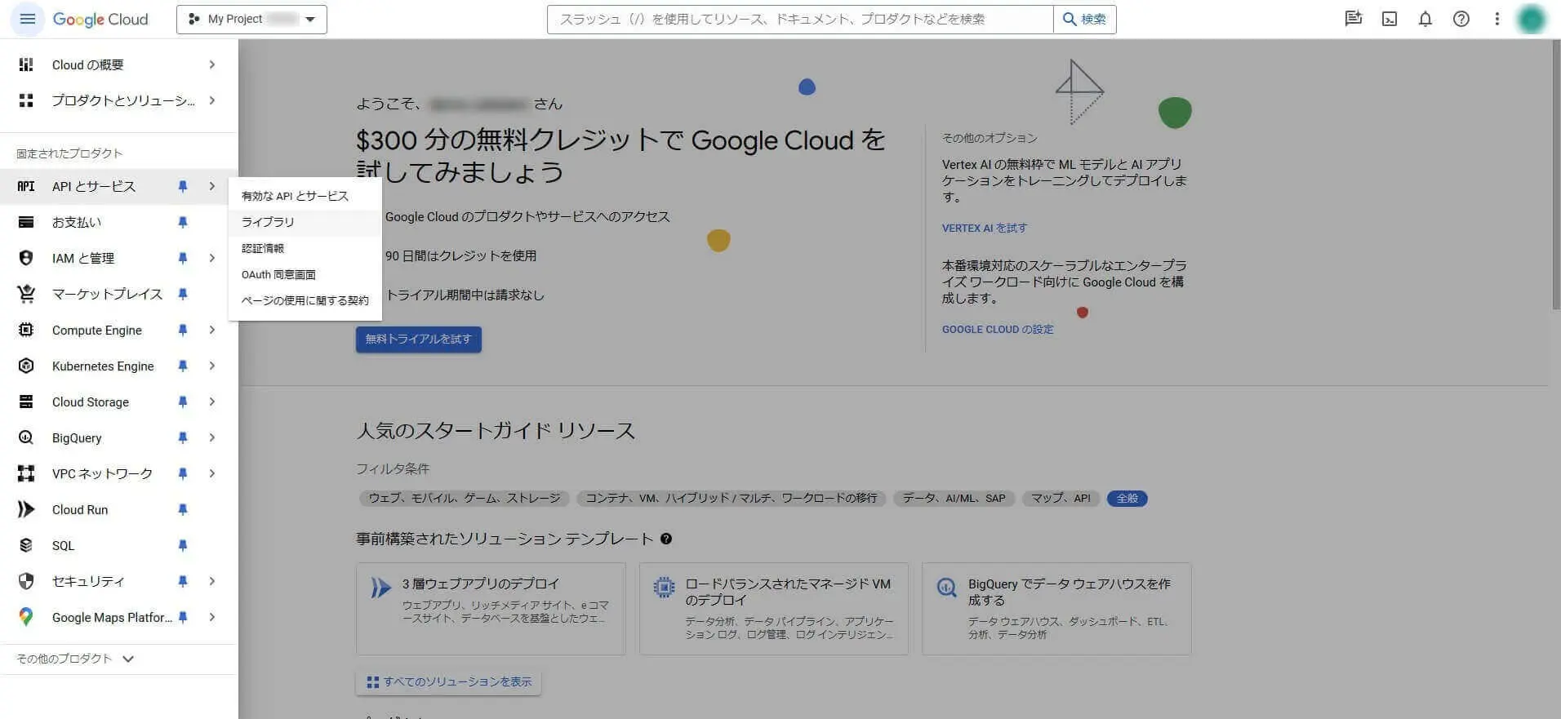This screenshot has height=719, width=1561.
Task: Click the user account avatar
Action: coord(1531,19)
